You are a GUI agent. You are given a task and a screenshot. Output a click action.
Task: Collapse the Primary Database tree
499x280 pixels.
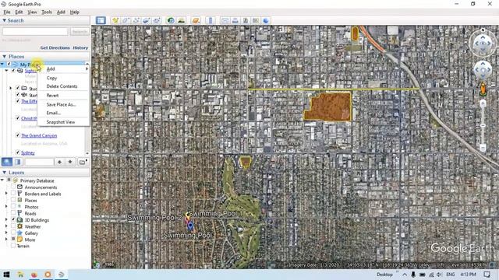click(x=2, y=180)
